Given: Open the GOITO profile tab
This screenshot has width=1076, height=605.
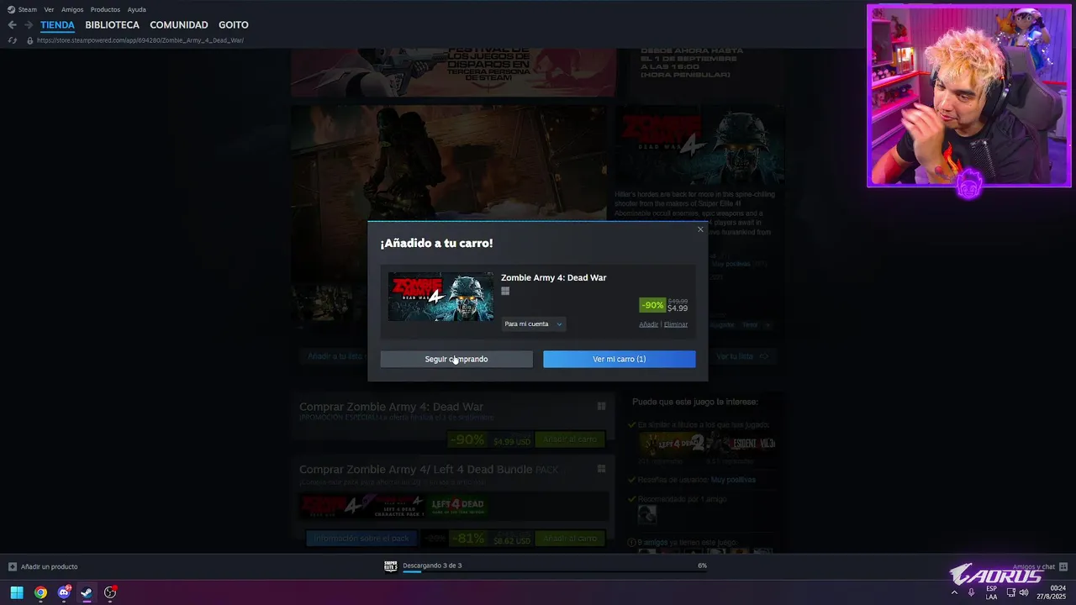Looking at the screenshot, I should pyautogui.click(x=234, y=25).
